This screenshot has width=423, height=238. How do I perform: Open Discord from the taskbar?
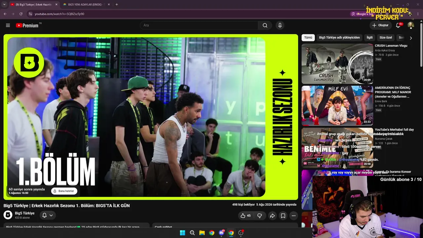tap(221, 233)
